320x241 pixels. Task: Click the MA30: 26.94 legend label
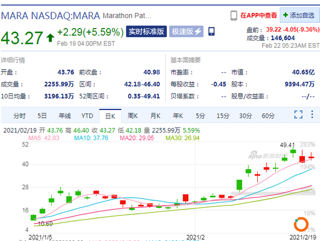click(x=183, y=138)
